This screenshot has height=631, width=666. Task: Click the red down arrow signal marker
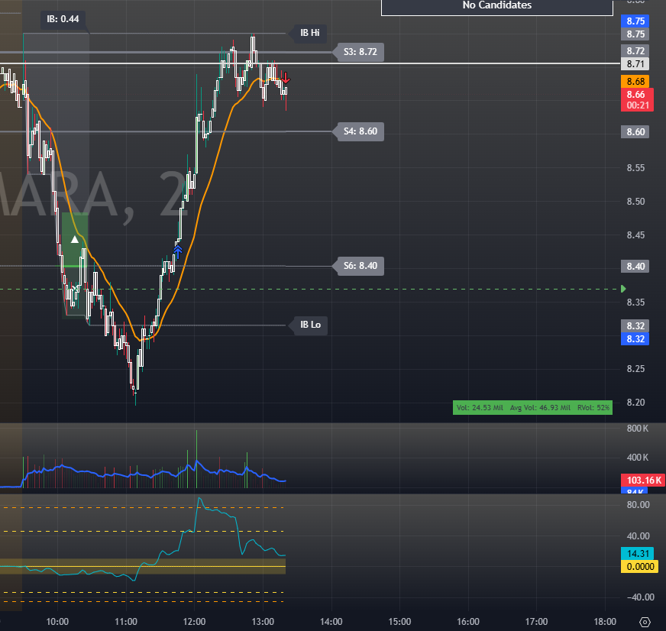[x=286, y=78]
